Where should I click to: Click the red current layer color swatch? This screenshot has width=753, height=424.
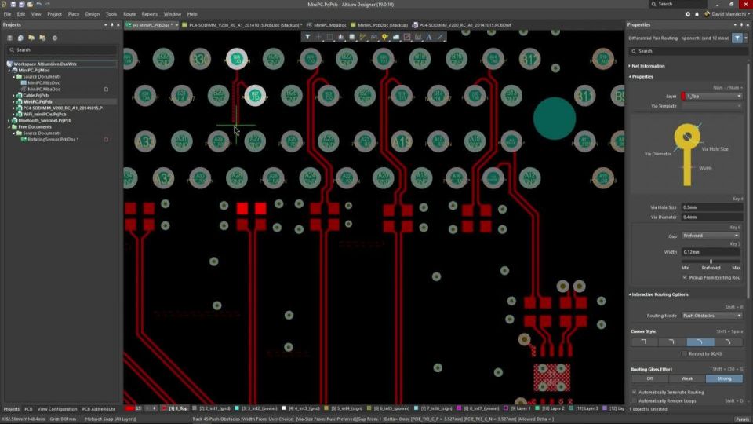point(129,408)
